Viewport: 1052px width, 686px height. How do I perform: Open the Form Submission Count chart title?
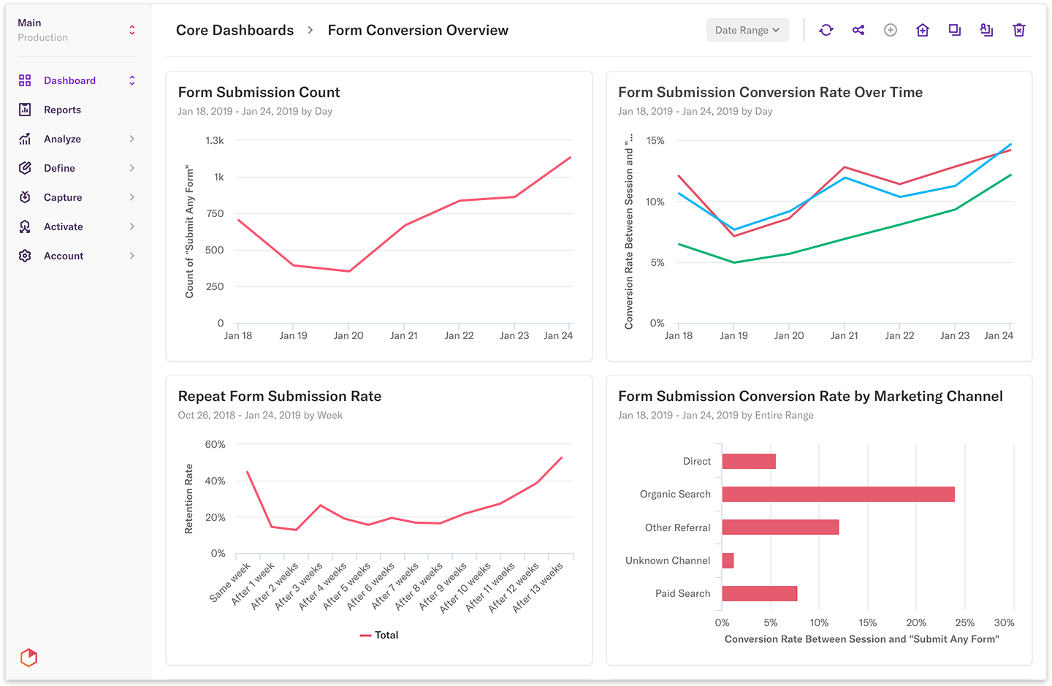click(259, 92)
